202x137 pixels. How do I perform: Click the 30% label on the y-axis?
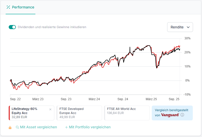[x=187, y=38]
